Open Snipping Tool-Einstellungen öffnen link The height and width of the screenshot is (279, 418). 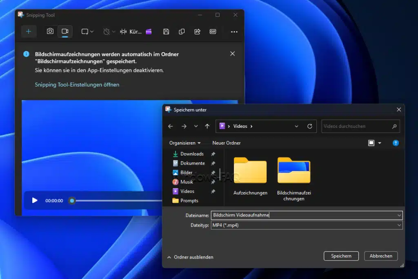point(77,85)
